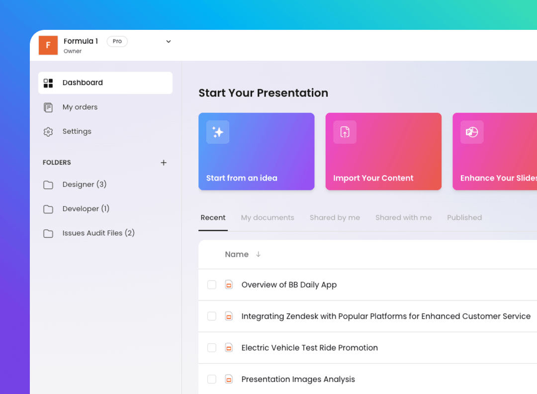Click the document import icon on Import Your Content card
The height and width of the screenshot is (394, 537).
(x=344, y=132)
